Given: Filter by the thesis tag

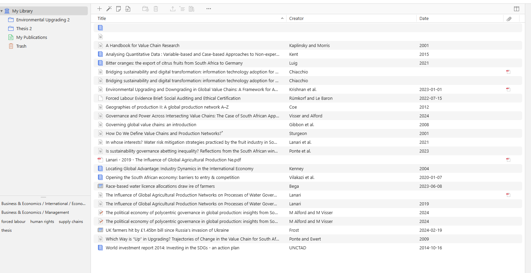Looking at the screenshot, I should point(6,230).
